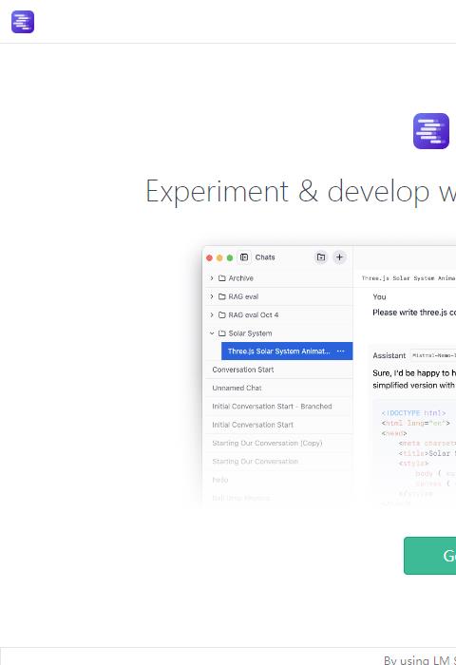Click the green maximize dot of app preview

tap(230, 257)
